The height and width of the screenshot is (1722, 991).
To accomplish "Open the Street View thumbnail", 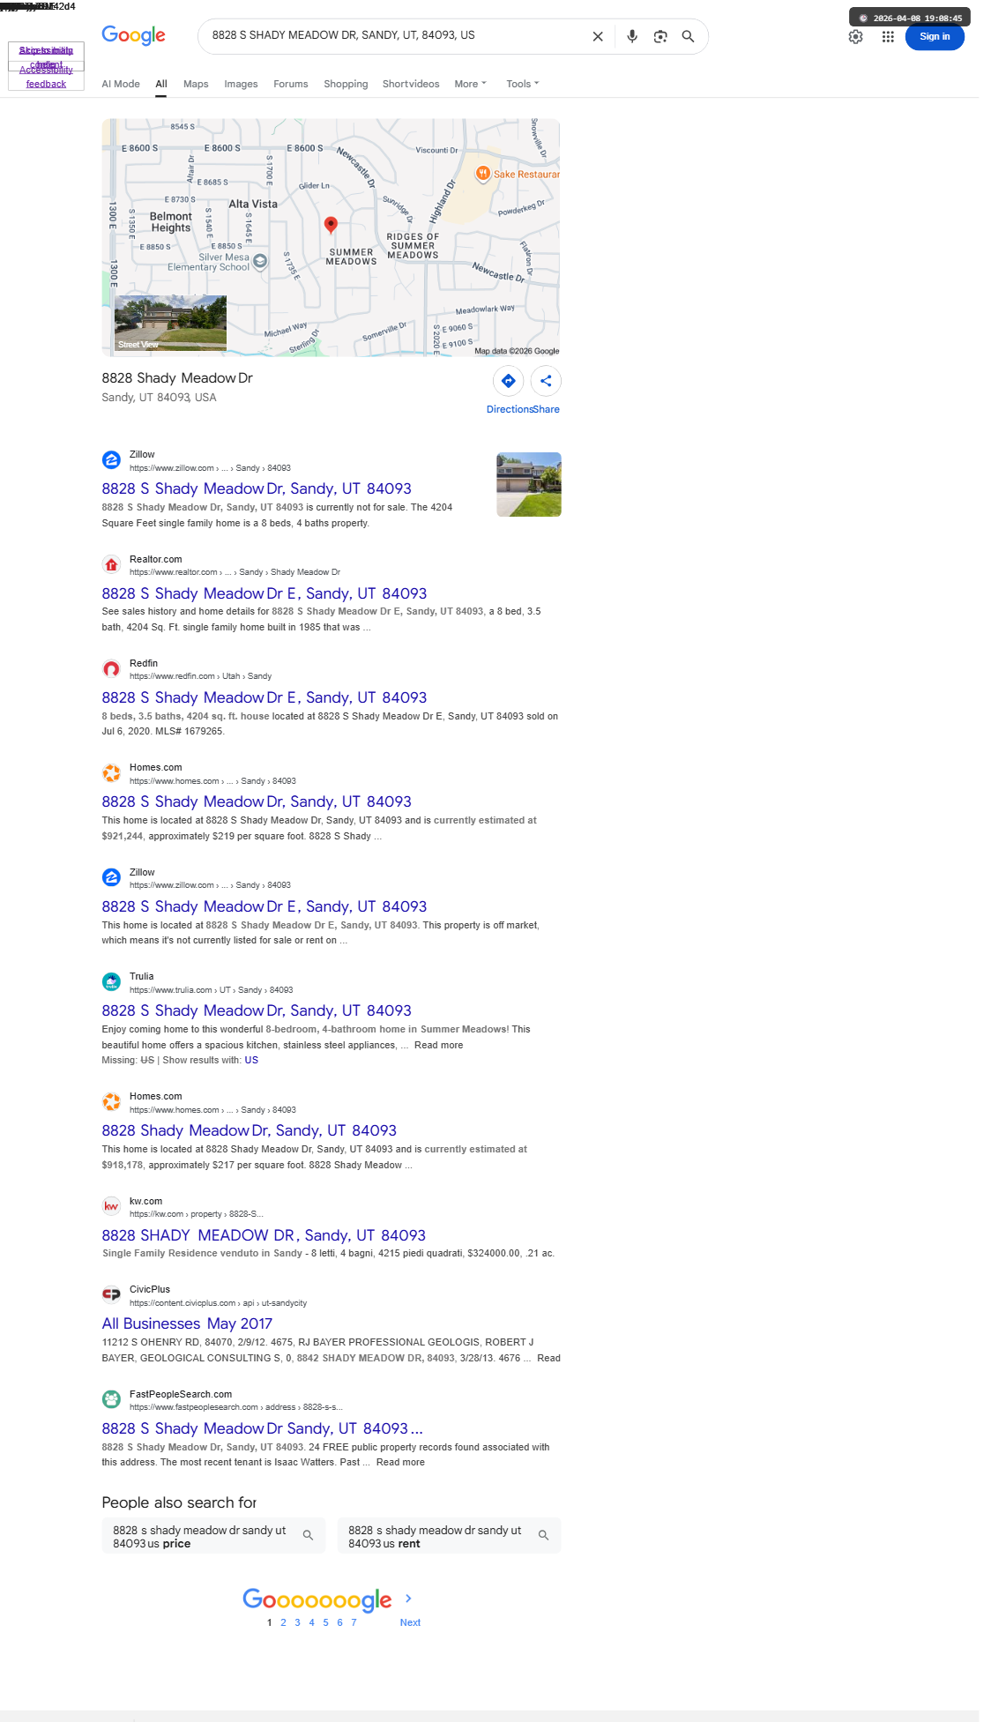I will point(170,324).
